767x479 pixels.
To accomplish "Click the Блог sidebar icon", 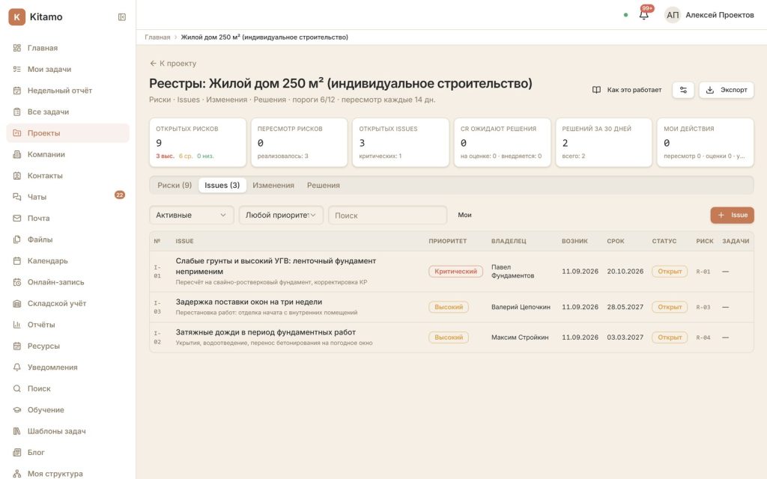I will [x=17, y=453].
